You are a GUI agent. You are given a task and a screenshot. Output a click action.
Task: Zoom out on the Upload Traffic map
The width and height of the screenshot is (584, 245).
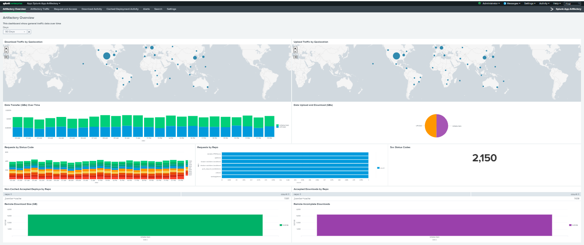pos(295,52)
